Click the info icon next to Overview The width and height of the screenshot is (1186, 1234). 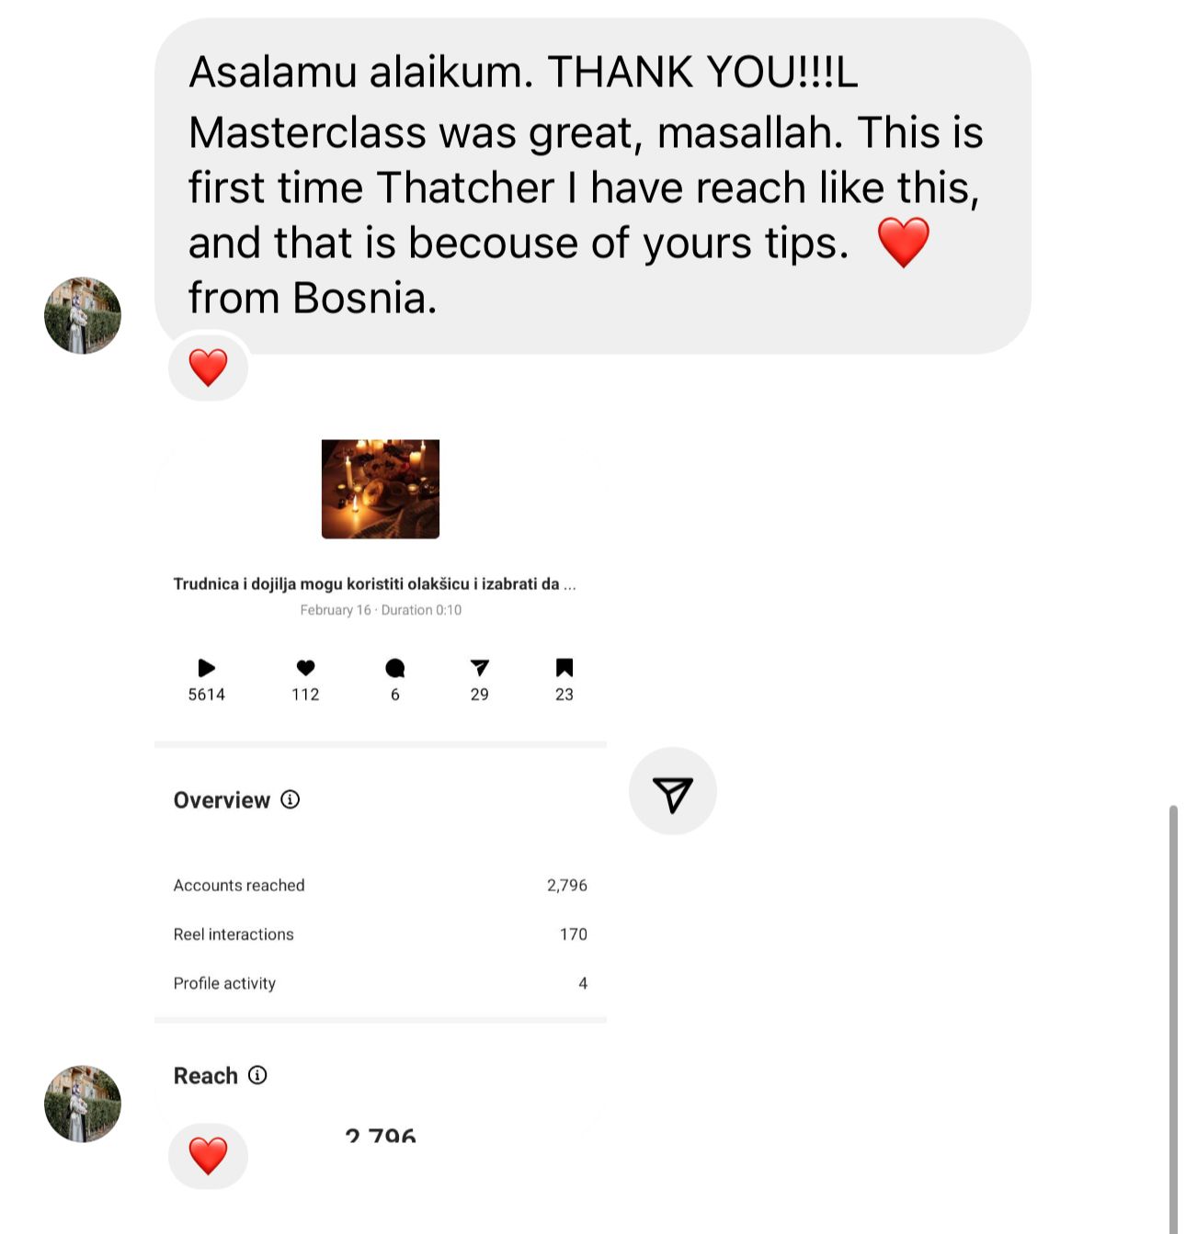pos(290,799)
